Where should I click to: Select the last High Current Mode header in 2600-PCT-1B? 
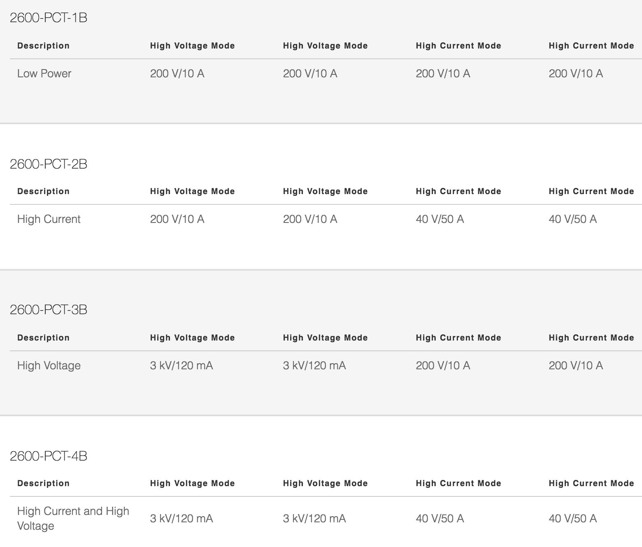tap(591, 46)
